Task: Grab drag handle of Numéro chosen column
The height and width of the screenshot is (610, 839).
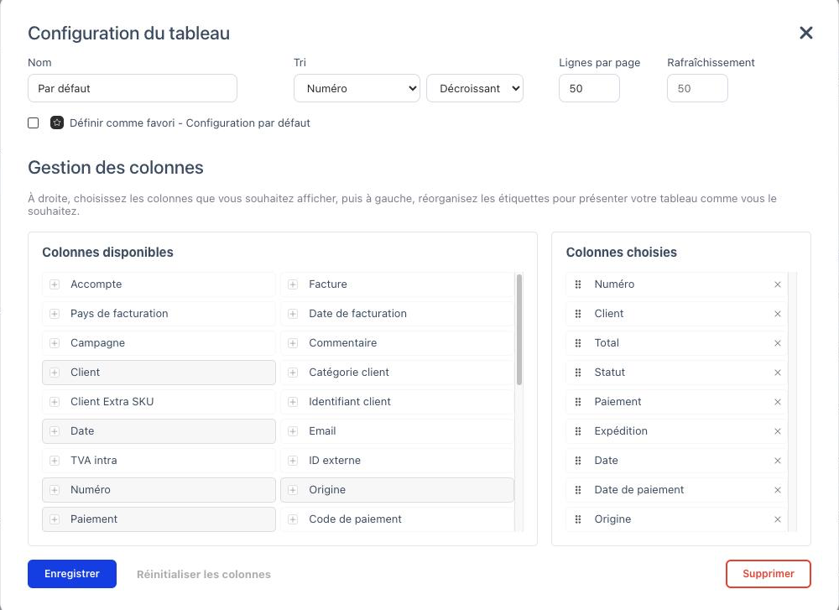Action: pyautogui.click(x=578, y=284)
